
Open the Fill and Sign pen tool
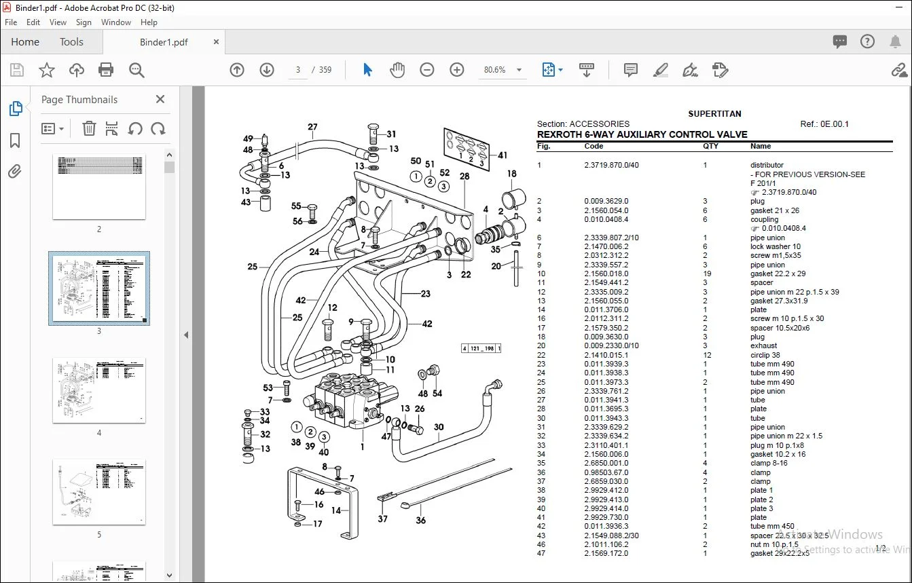690,70
